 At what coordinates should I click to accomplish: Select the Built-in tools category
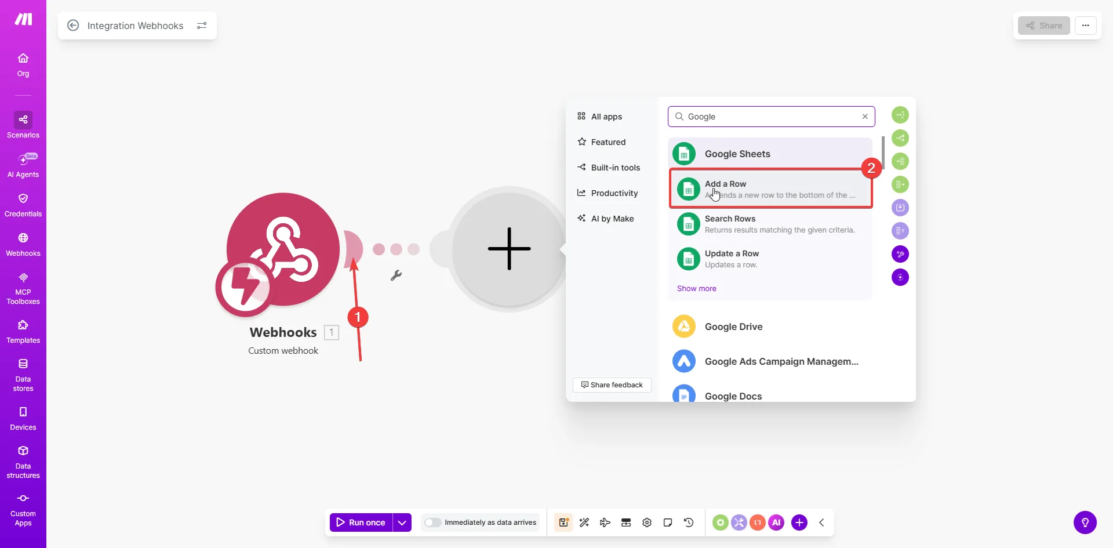tap(609, 168)
